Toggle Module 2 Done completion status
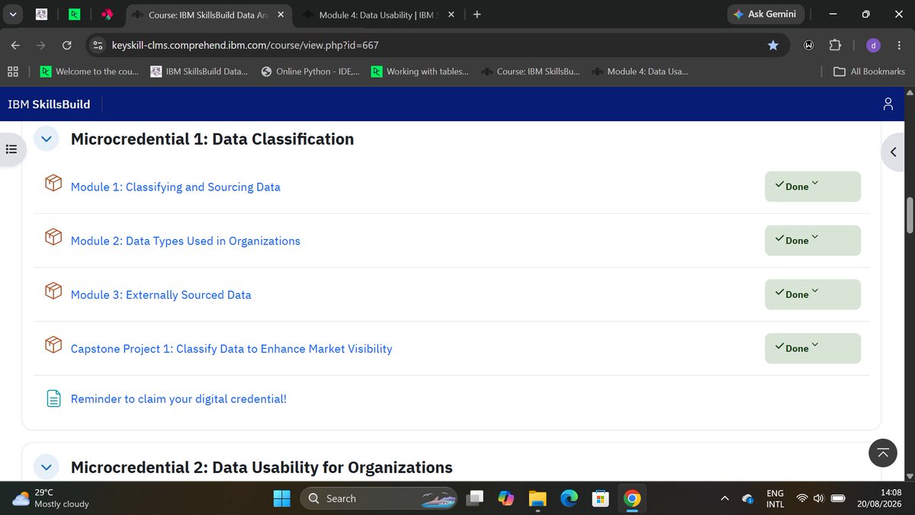The width and height of the screenshot is (915, 515). click(x=813, y=241)
